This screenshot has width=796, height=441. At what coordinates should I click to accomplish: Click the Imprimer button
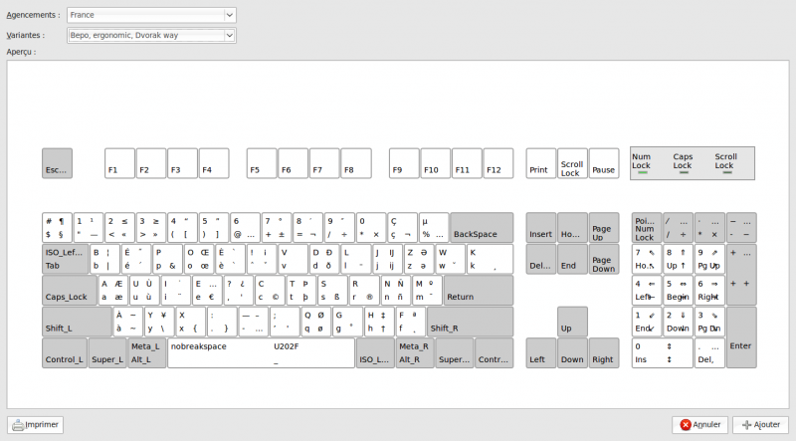[36, 425]
